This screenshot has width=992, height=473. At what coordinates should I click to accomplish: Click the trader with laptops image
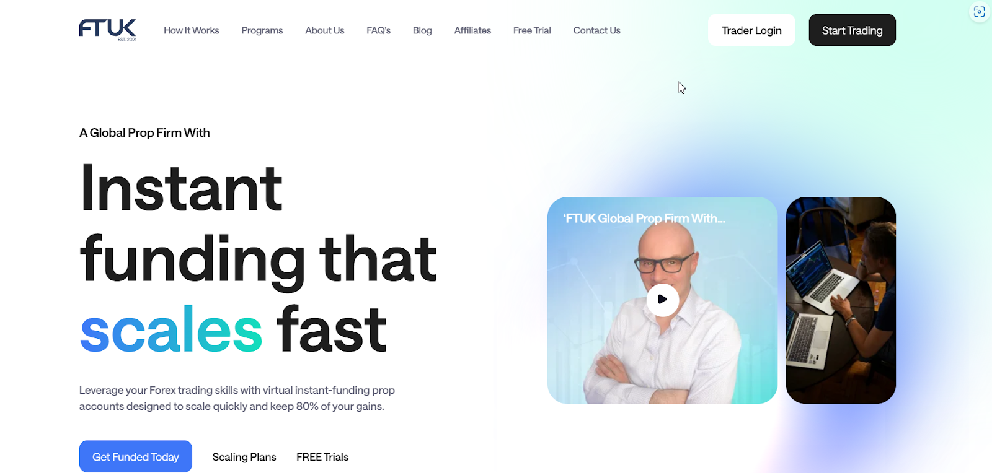click(x=841, y=300)
